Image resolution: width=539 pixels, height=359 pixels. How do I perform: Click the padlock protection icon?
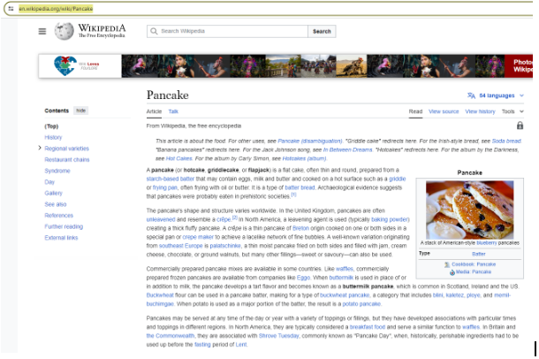pyautogui.click(x=520, y=126)
